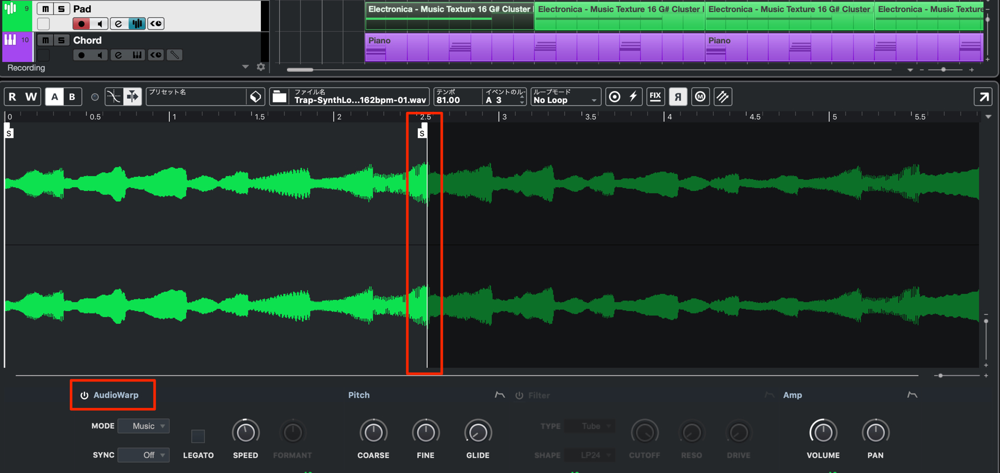Click the Trap-SynthLo file name field
The width and height of the screenshot is (1000, 473).
(x=360, y=97)
